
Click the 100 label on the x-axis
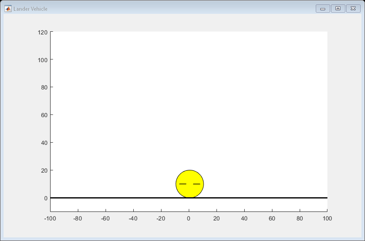(x=327, y=219)
